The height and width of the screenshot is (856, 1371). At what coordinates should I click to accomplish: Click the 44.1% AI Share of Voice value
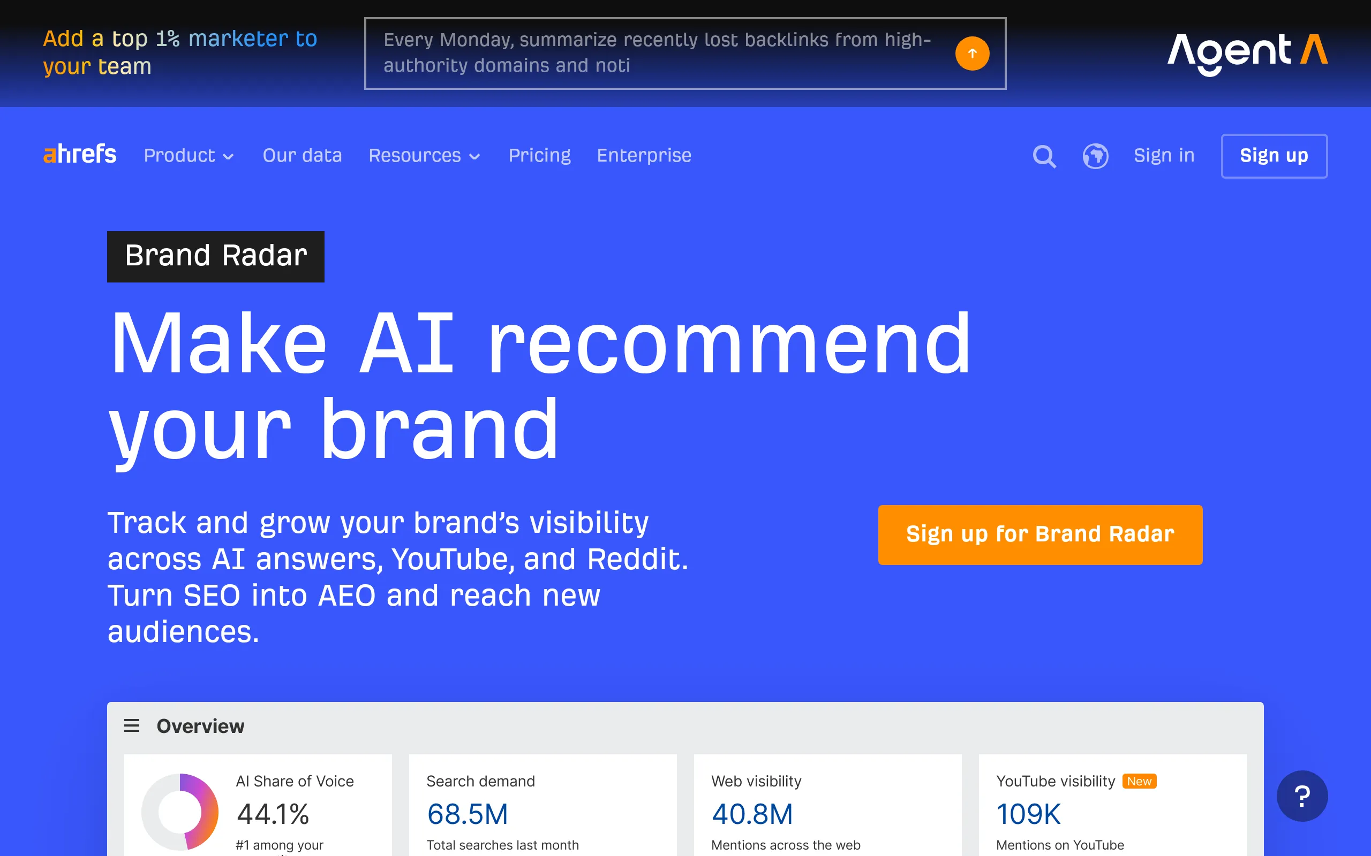[273, 814]
